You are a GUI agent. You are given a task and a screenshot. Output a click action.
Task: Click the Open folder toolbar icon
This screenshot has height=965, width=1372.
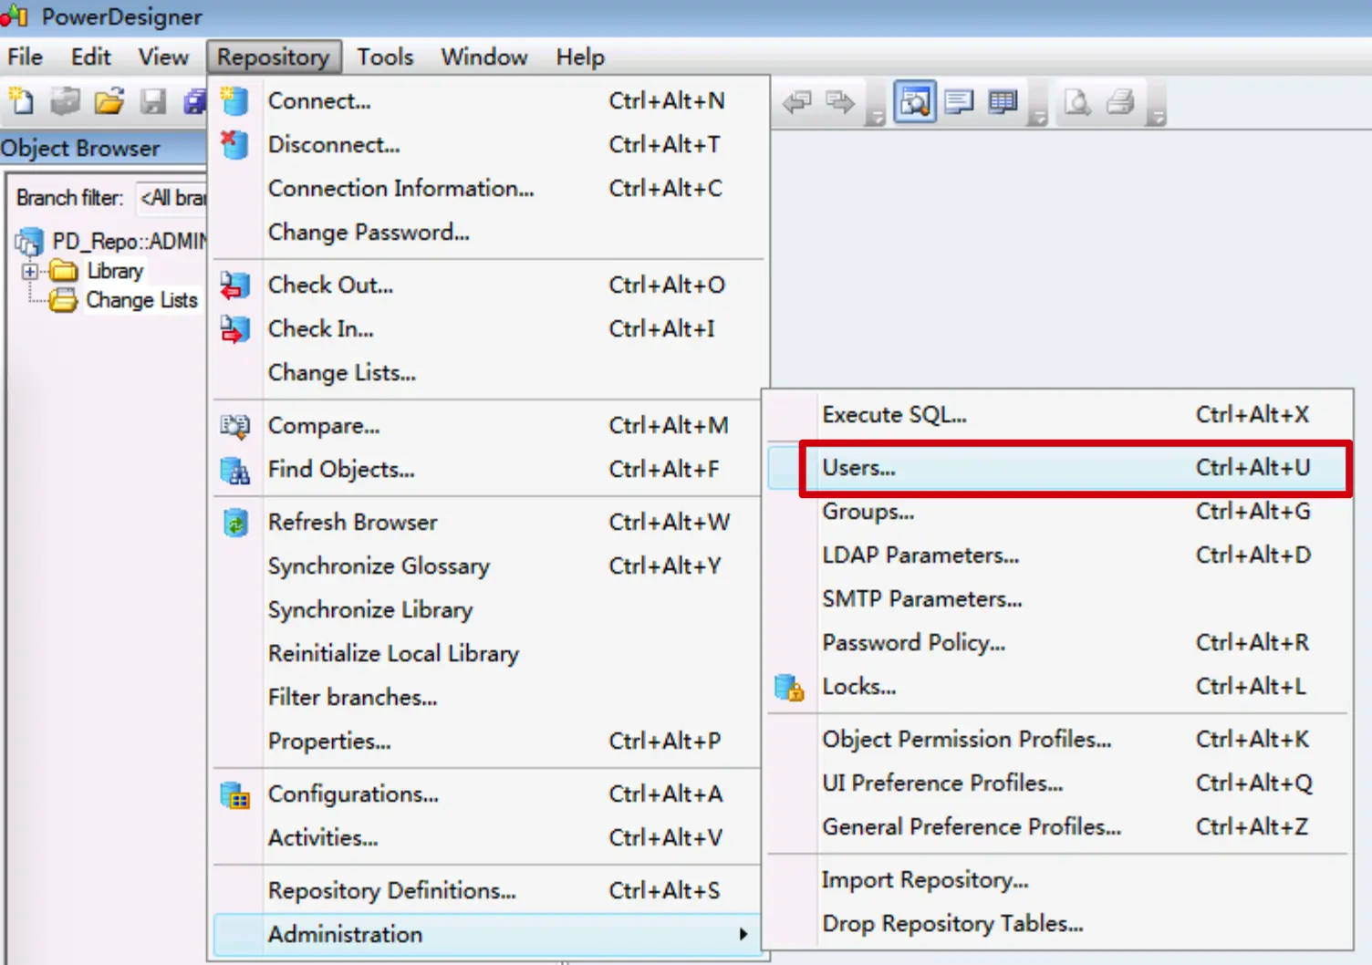pyautogui.click(x=109, y=101)
